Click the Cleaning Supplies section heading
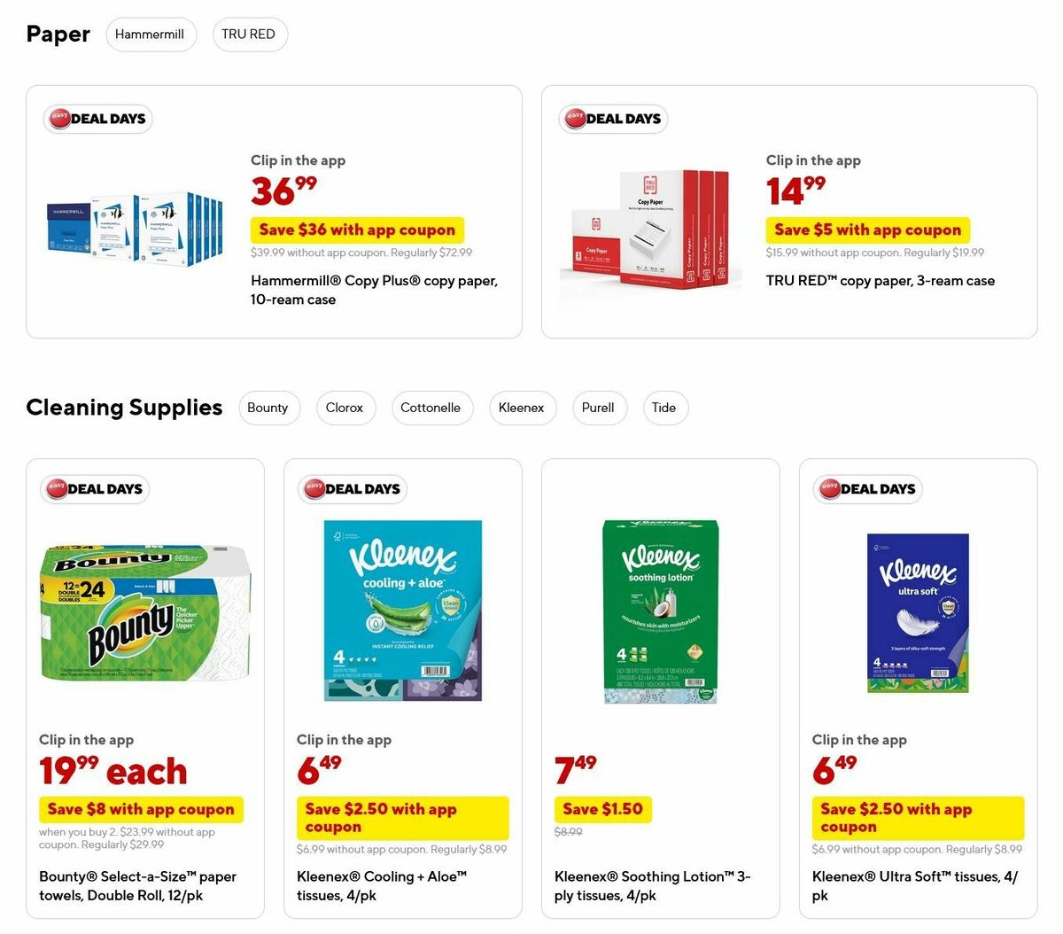This screenshot has height=934, width=1063. pyautogui.click(x=124, y=408)
